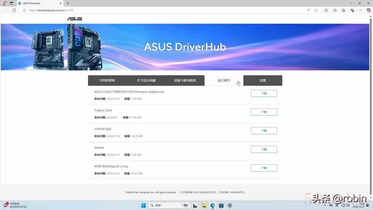Click the address bar URL

click(x=51, y=10)
